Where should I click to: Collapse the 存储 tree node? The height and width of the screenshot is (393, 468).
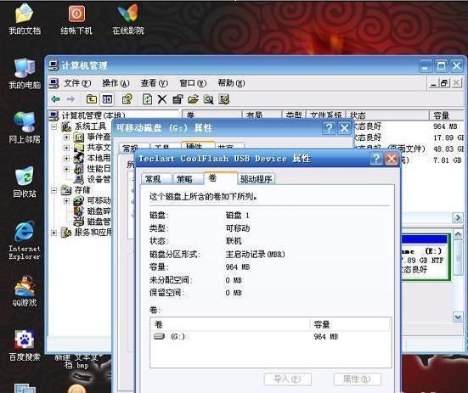coord(54,190)
